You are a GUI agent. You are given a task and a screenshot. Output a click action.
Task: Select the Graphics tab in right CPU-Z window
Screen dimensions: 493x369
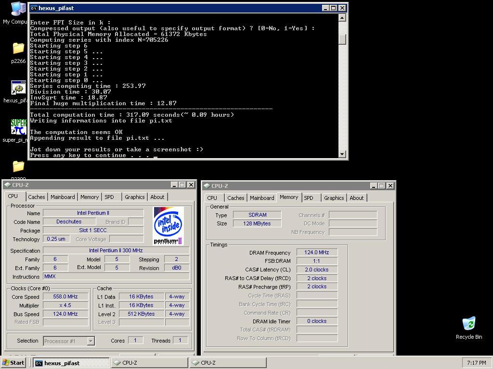[x=334, y=198]
